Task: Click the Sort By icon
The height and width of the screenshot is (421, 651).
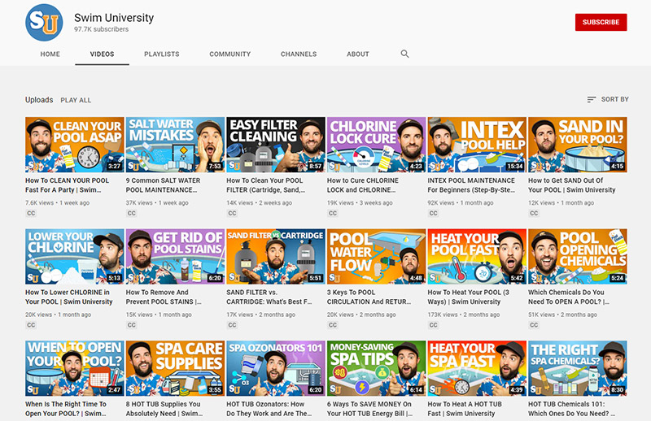Action: pyautogui.click(x=592, y=99)
